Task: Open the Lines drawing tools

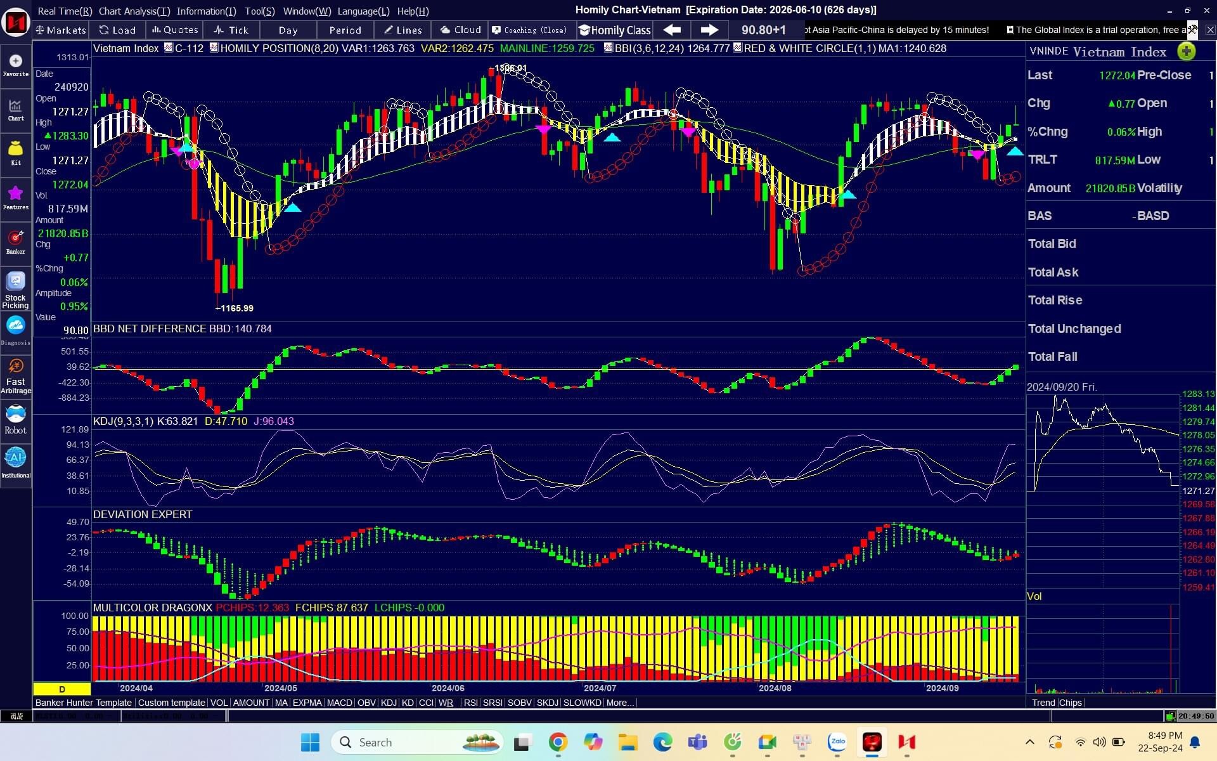Action: (x=402, y=30)
